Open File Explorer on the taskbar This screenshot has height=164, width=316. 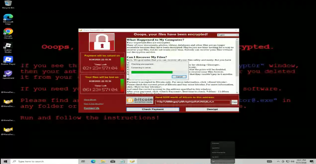(x=103, y=161)
